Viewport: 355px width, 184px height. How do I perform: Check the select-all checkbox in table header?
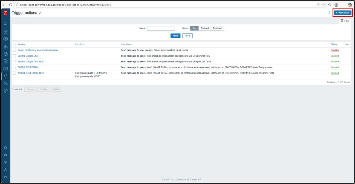15,44
